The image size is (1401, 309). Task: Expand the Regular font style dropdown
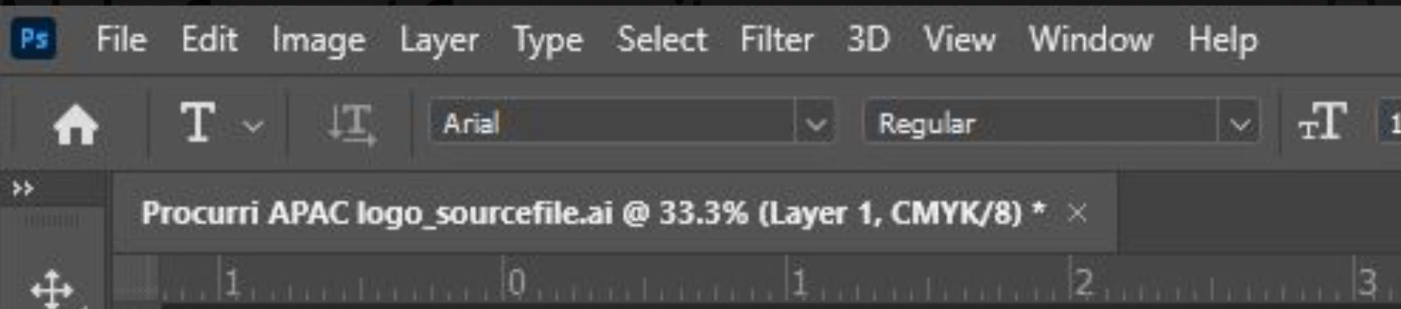tap(1239, 125)
